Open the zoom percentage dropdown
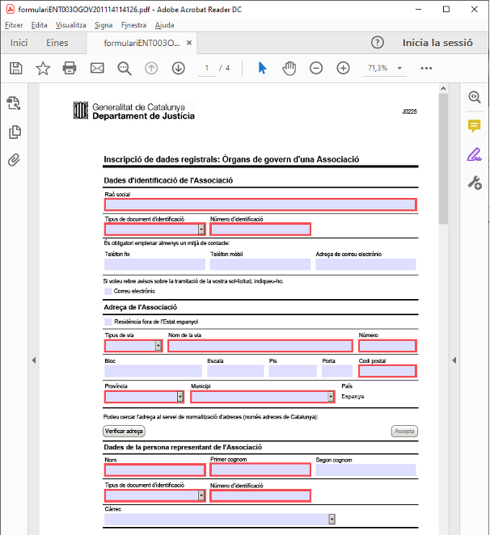The height and width of the screenshot is (535, 490). (x=399, y=68)
